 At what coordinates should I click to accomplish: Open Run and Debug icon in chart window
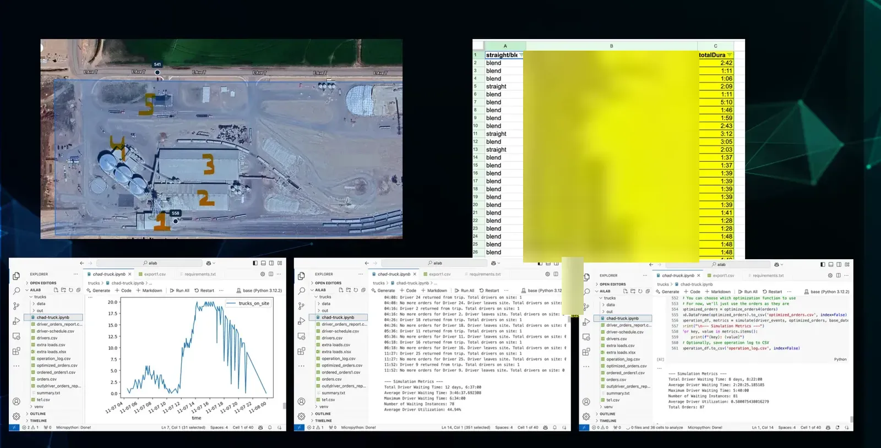click(17, 321)
